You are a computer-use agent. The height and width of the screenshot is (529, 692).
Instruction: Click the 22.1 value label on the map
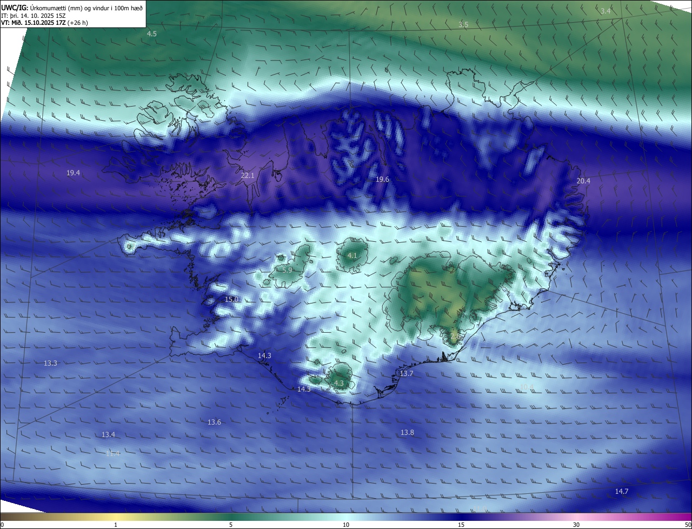pyautogui.click(x=248, y=176)
